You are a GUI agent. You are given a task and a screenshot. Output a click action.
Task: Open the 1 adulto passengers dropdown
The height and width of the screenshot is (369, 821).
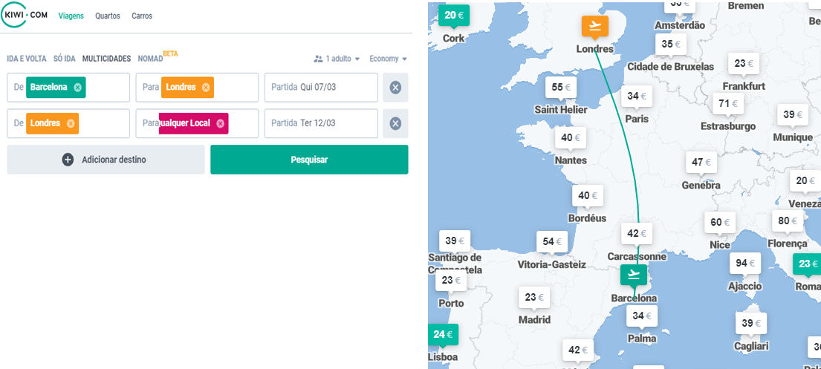[337, 59]
